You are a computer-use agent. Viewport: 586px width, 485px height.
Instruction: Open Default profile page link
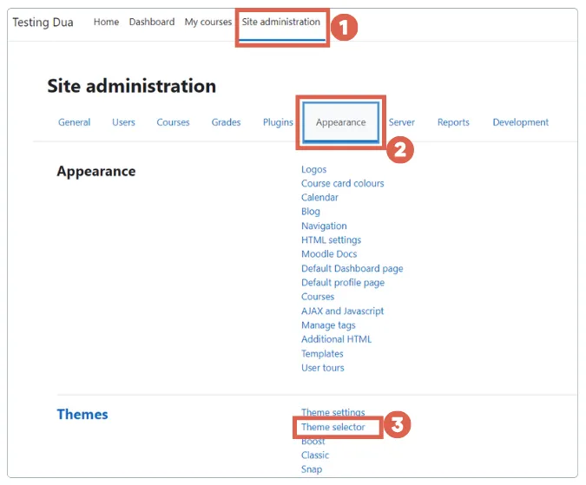(x=343, y=283)
